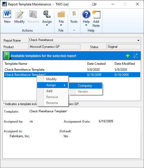Choose Modify from the context menu

[53, 79]
